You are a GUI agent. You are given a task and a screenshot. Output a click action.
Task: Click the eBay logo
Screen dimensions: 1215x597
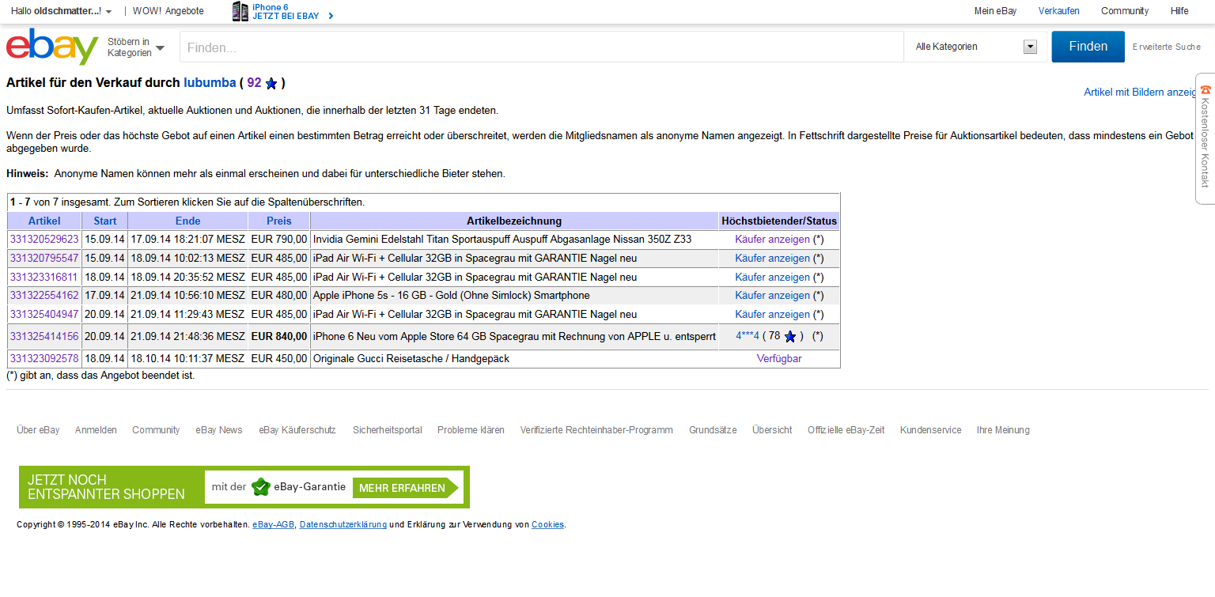52,47
